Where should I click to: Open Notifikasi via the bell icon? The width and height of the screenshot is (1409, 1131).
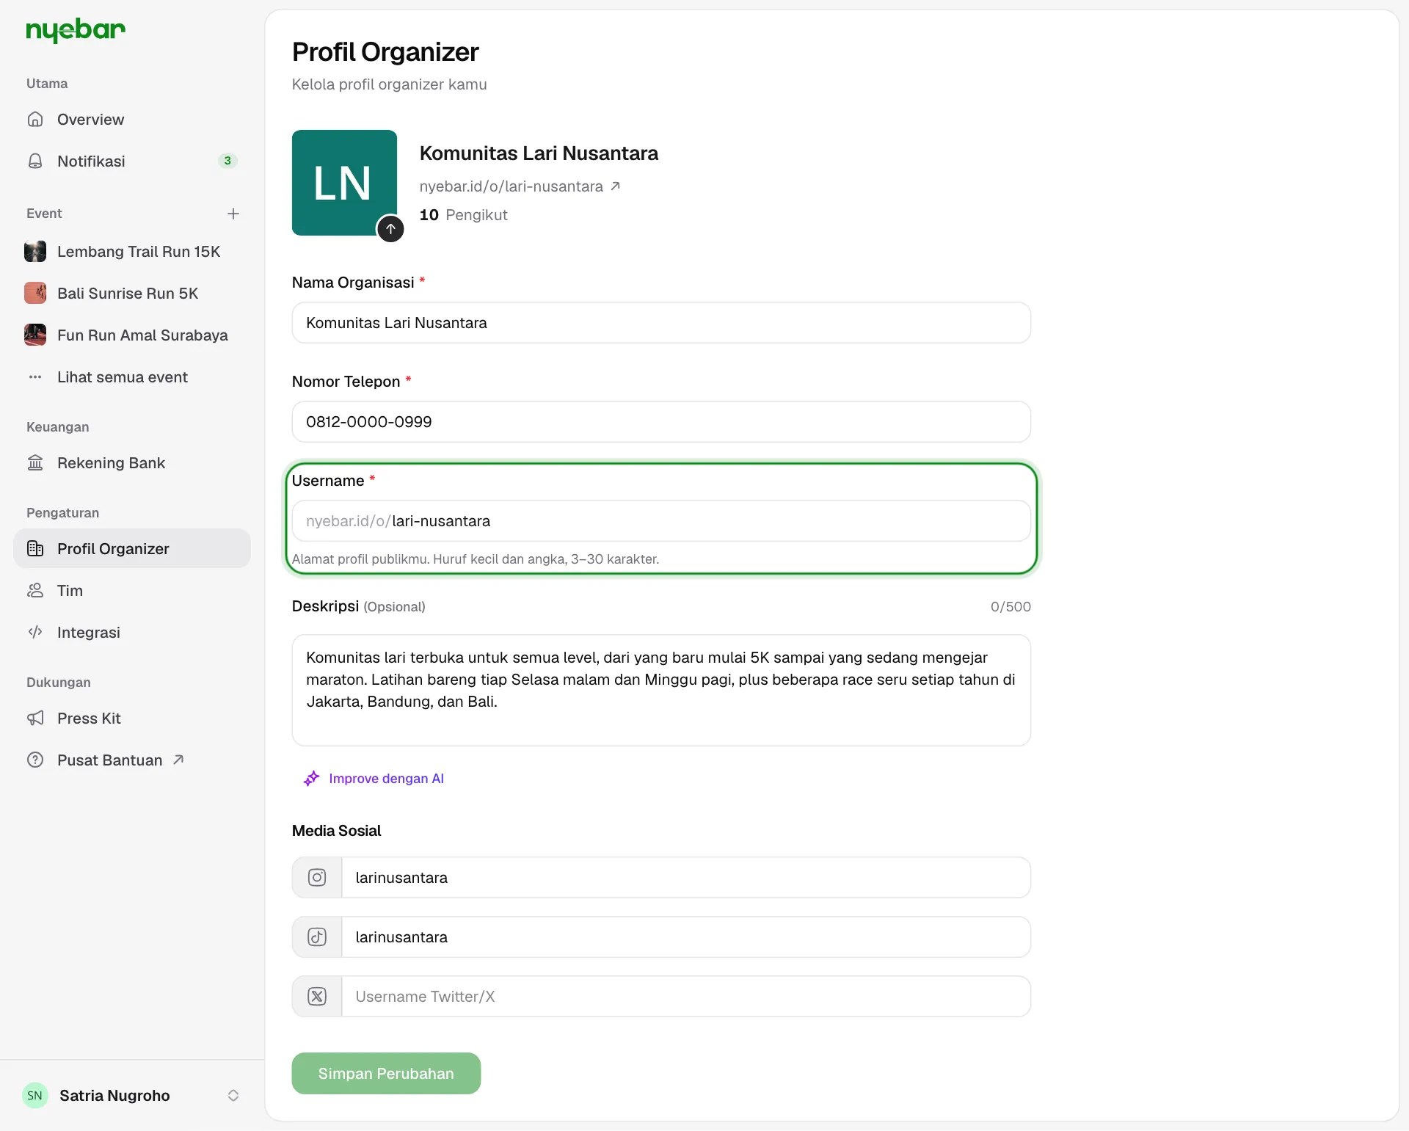point(35,161)
